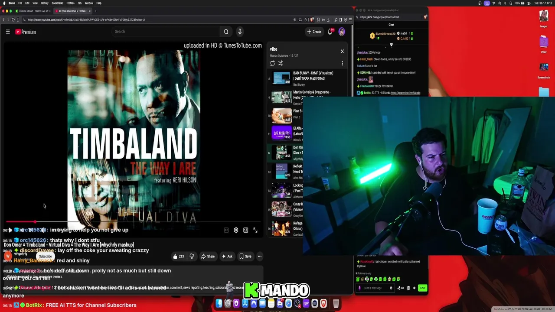Open video player settings gear
555x312 pixels.
click(x=236, y=230)
